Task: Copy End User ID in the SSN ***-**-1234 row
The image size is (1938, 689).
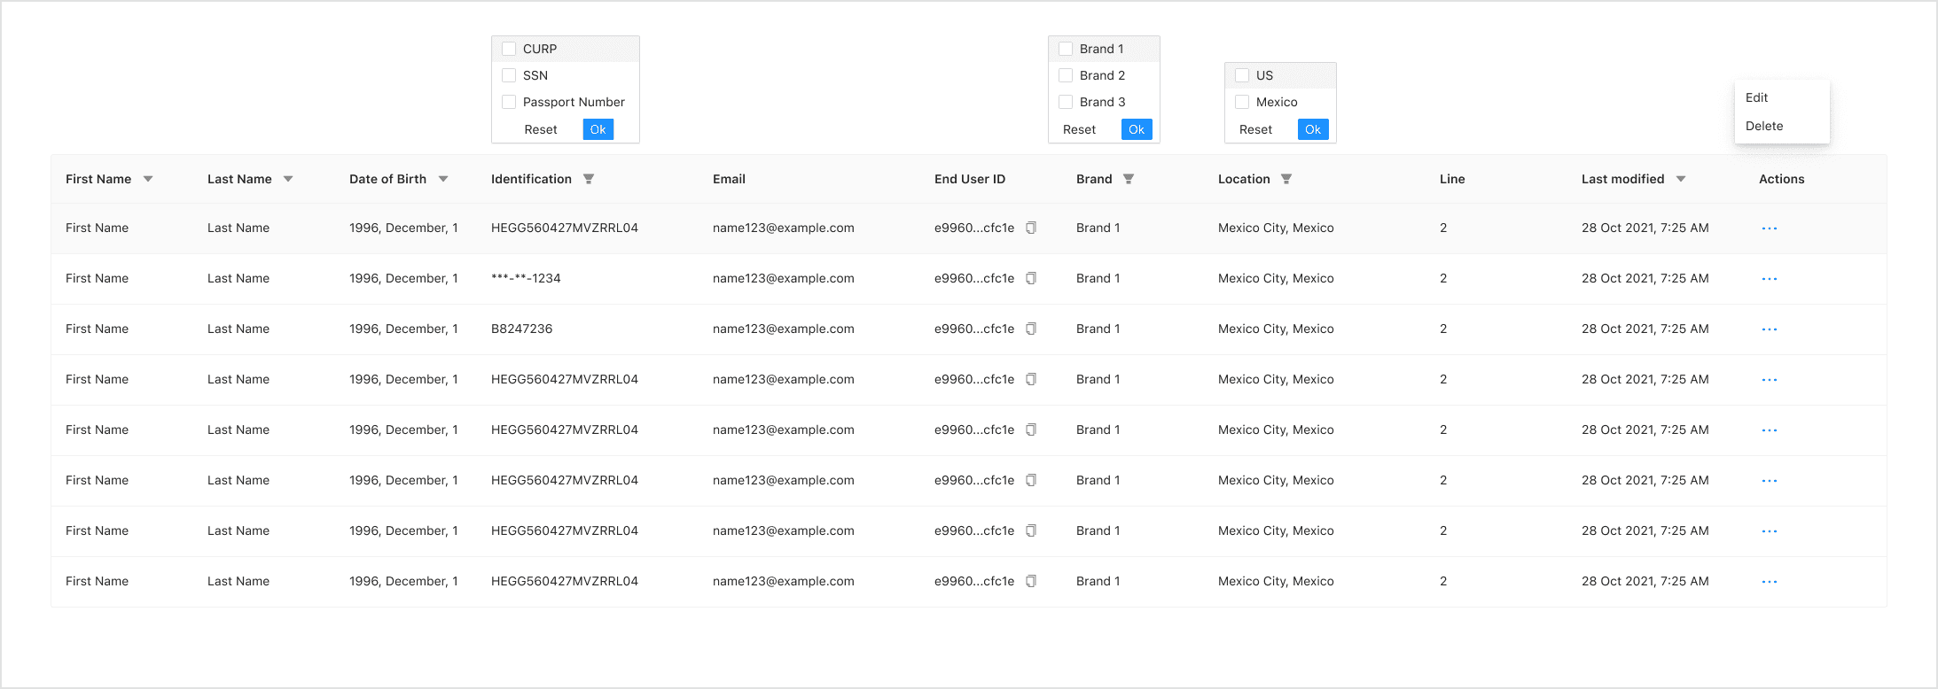Action: point(1031,278)
